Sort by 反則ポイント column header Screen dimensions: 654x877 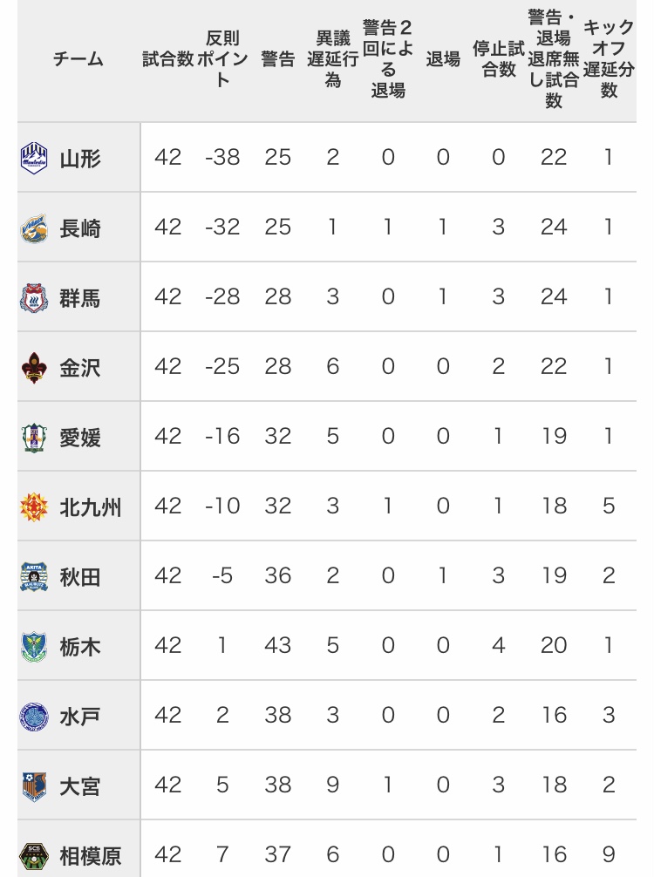(222, 59)
